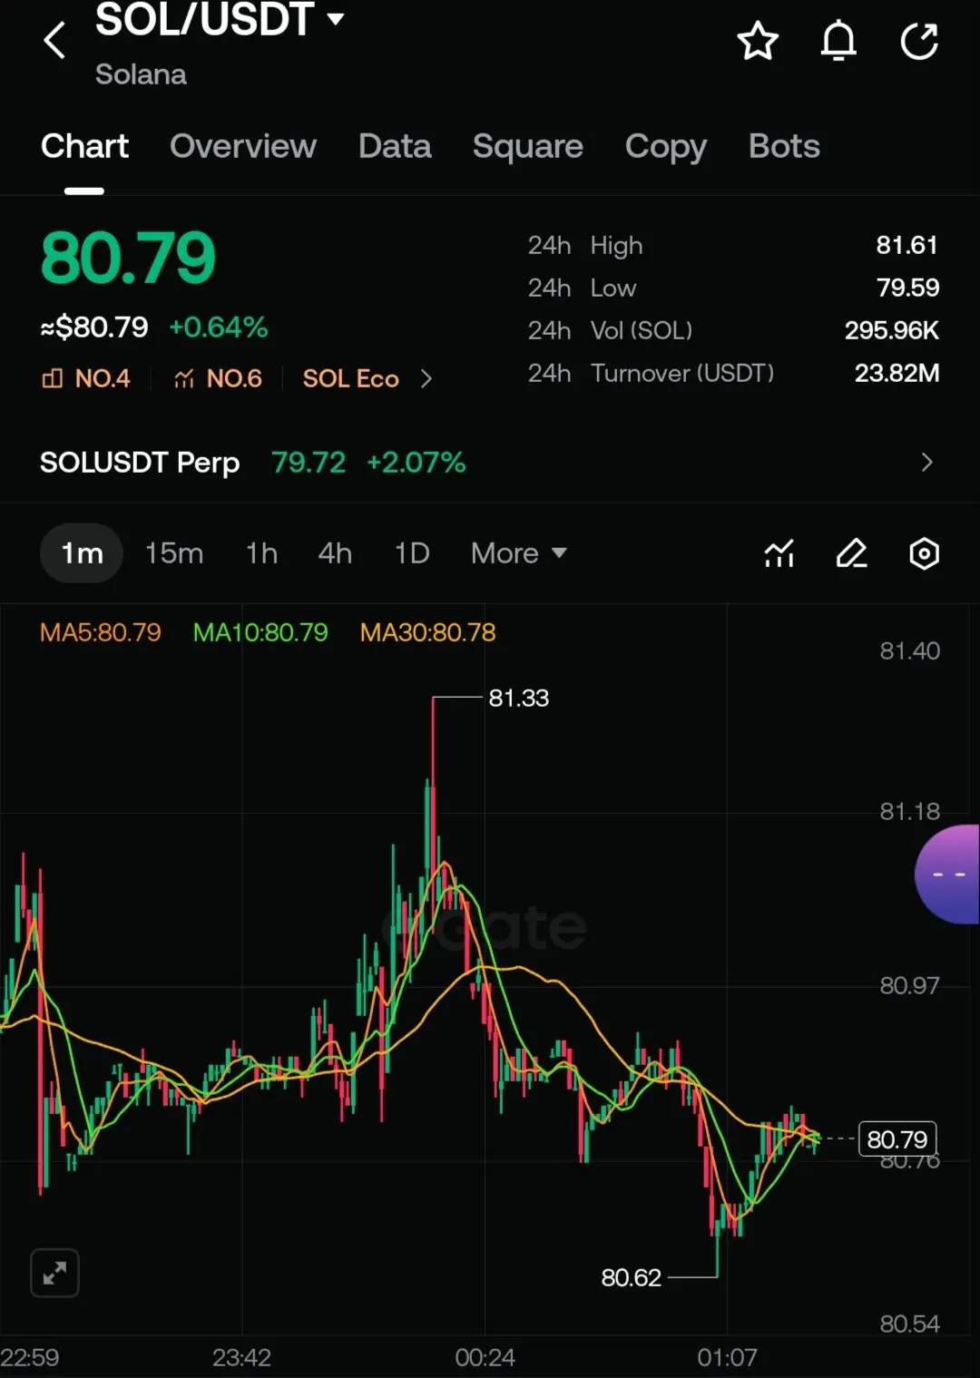Select the 4h timeframe

point(335,553)
